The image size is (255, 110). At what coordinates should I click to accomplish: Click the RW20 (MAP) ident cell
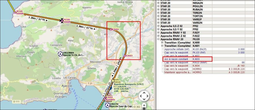(x=202, y=62)
